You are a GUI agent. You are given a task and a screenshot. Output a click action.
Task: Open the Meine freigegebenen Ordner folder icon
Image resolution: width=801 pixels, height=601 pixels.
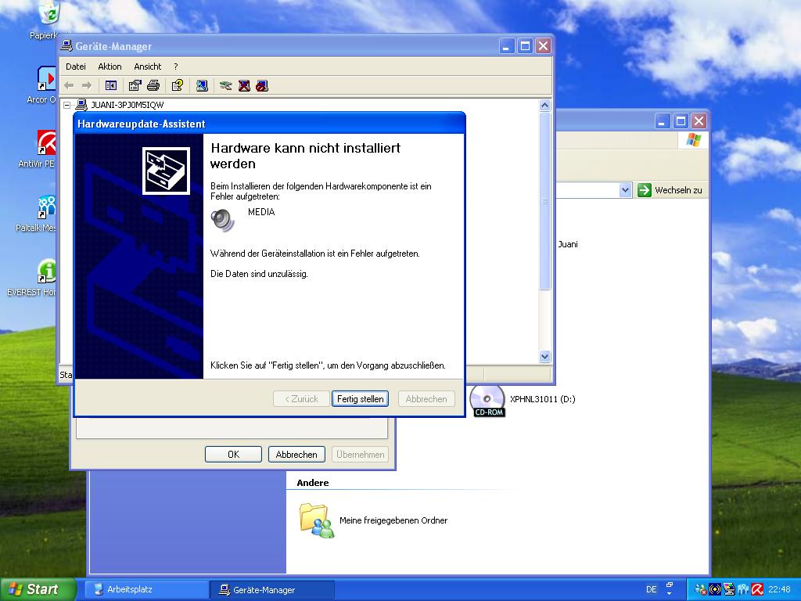click(317, 520)
